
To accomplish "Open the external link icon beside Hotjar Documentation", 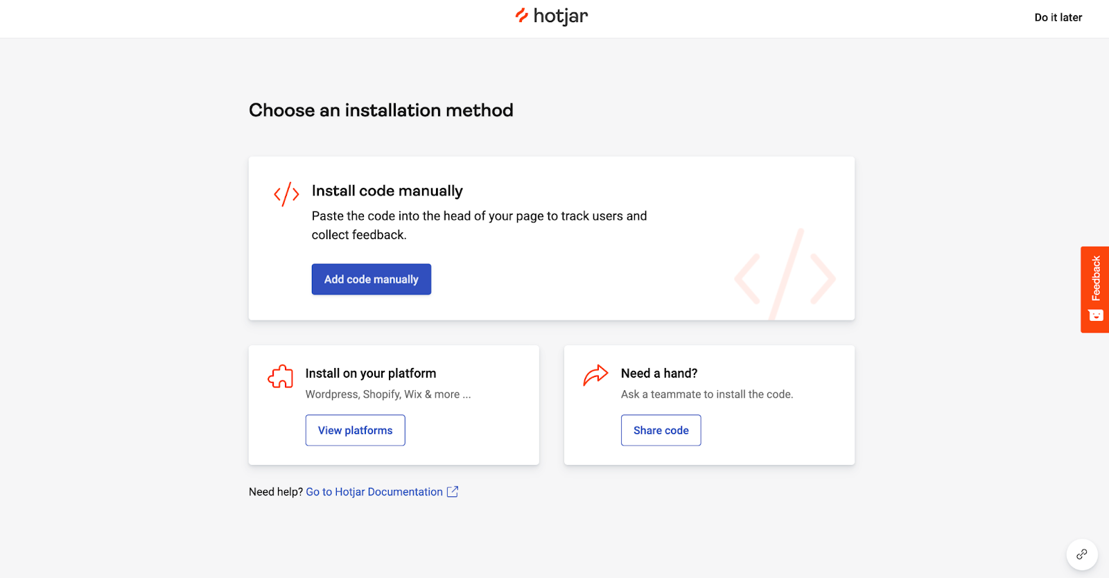I will (x=453, y=491).
